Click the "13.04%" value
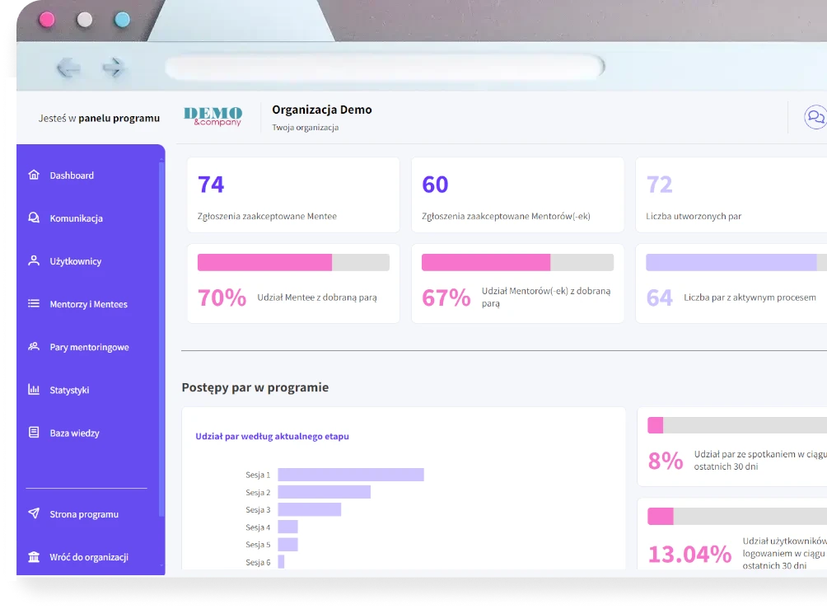The image size is (827, 609). [x=690, y=554]
